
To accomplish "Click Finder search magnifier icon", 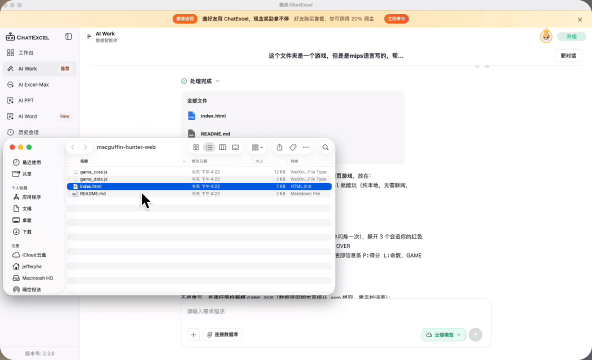I will (x=325, y=147).
